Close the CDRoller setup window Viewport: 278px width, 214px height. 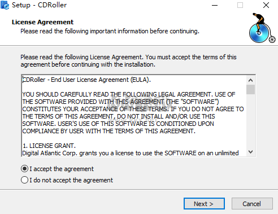pos(266,5)
